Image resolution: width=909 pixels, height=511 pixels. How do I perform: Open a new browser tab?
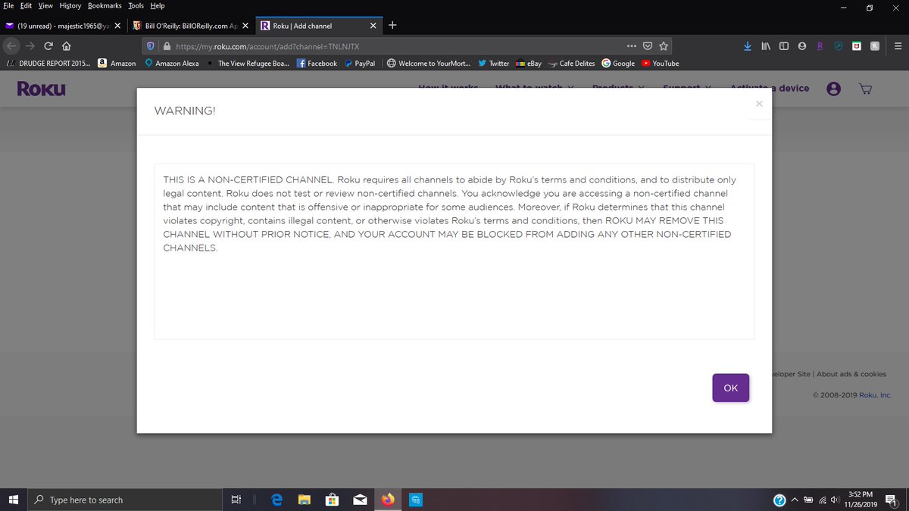392,25
